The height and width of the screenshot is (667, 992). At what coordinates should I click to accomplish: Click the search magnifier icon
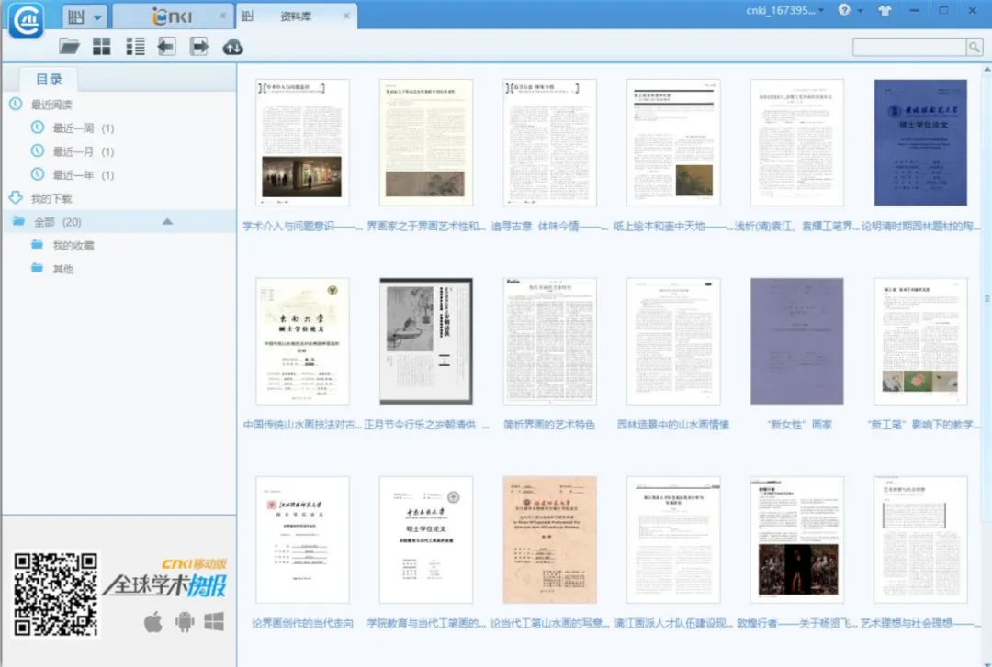point(974,47)
